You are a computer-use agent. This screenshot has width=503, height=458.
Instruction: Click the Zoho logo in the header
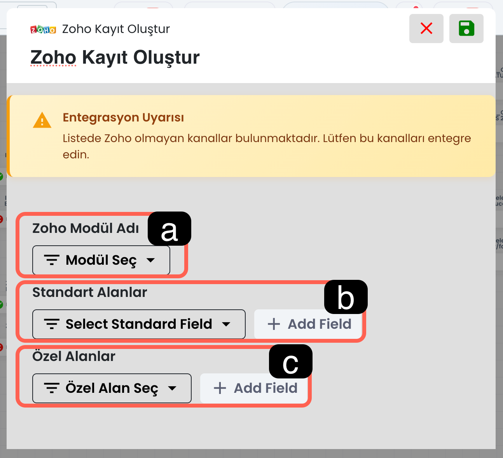43,29
